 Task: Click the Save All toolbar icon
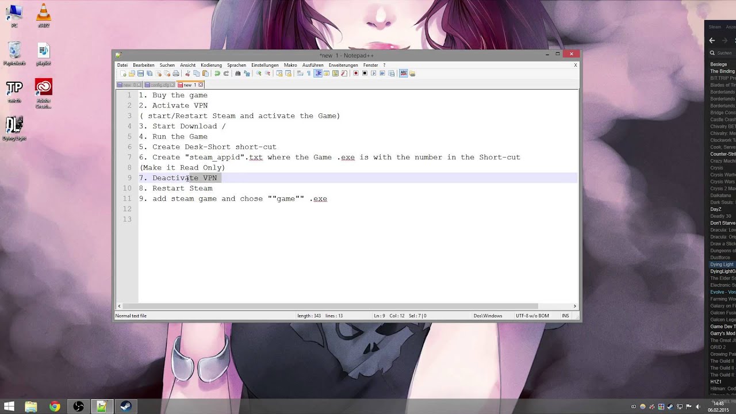149,73
